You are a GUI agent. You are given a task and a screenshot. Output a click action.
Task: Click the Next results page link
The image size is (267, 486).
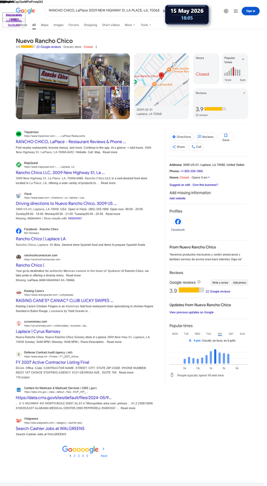[x=104, y=456]
